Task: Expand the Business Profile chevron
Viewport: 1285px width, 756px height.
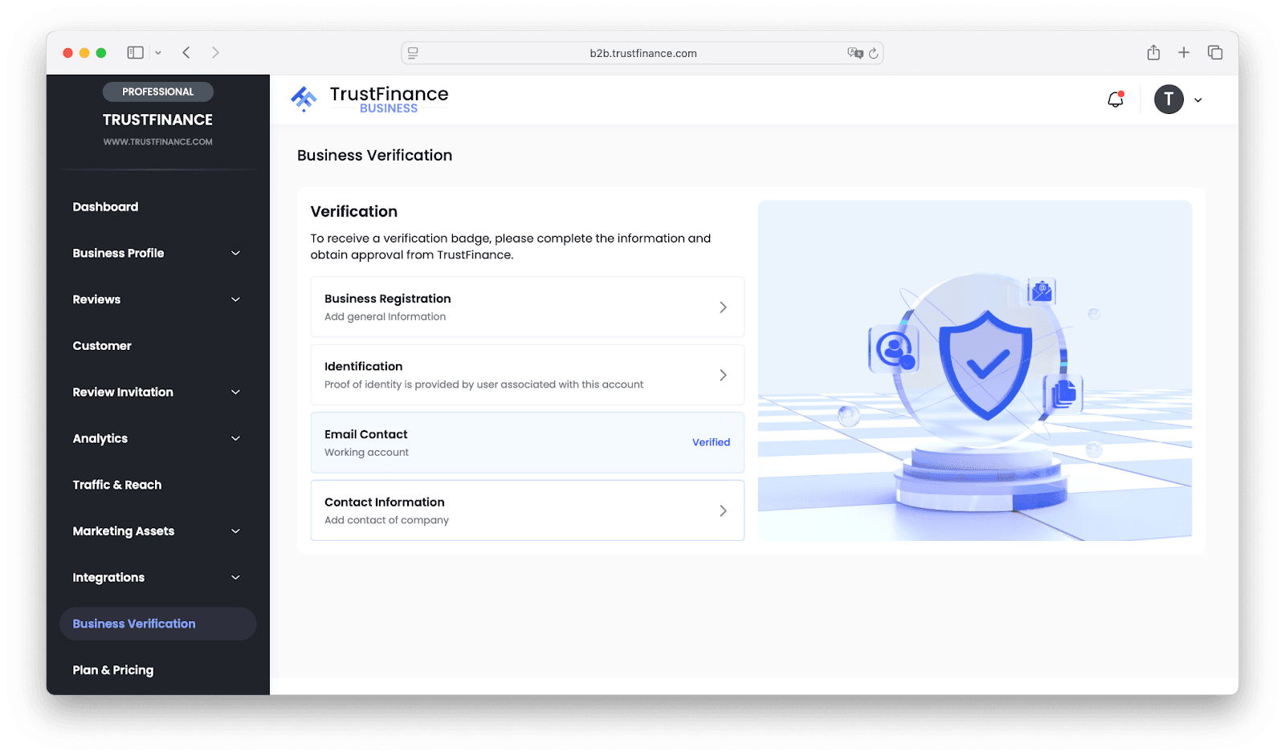Action: pos(236,254)
